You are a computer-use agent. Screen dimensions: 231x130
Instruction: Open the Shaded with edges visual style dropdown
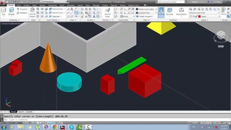click(x=146, y=9)
